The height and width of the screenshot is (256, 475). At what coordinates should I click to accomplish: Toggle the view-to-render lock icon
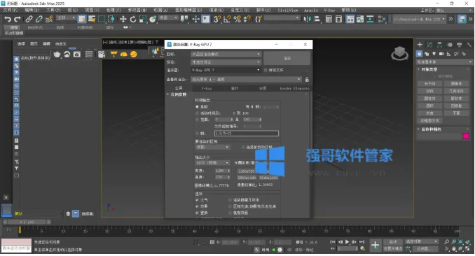click(x=307, y=80)
